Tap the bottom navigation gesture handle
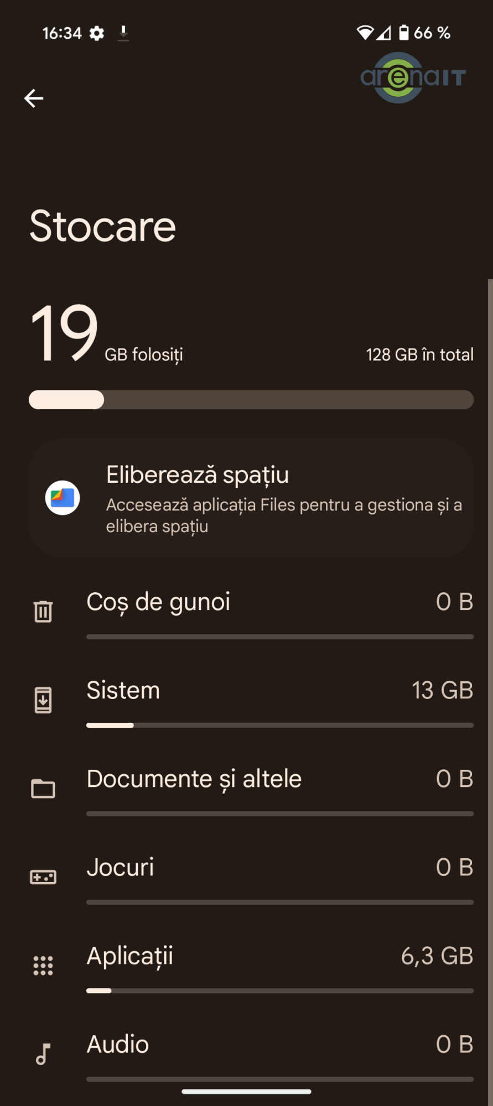Image resolution: width=493 pixels, height=1106 pixels. [x=246, y=1092]
